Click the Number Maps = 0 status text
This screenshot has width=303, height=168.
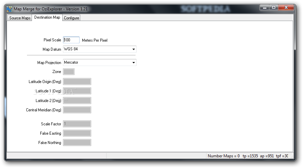click(223, 156)
